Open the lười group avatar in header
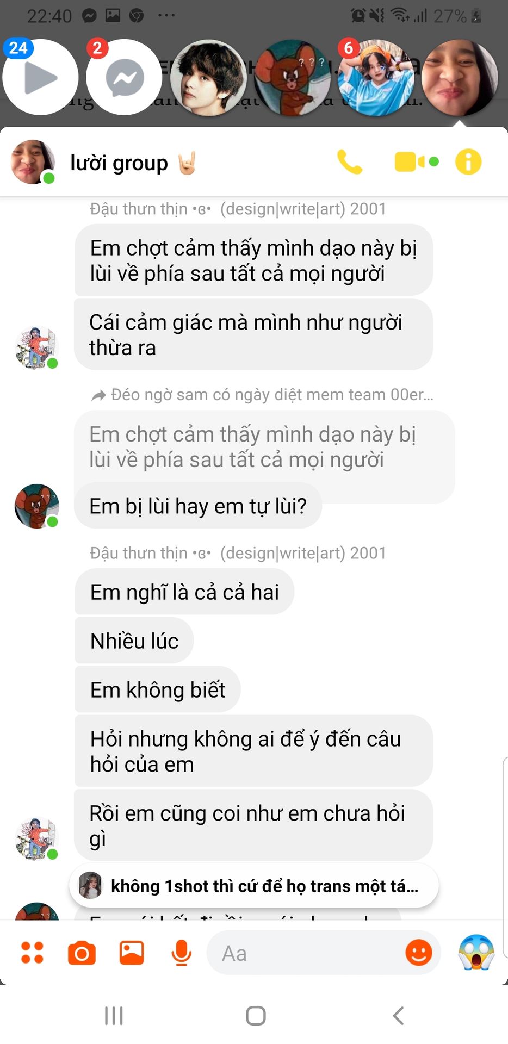This screenshot has height=1044, width=508. pyautogui.click(x=33, y=162)
